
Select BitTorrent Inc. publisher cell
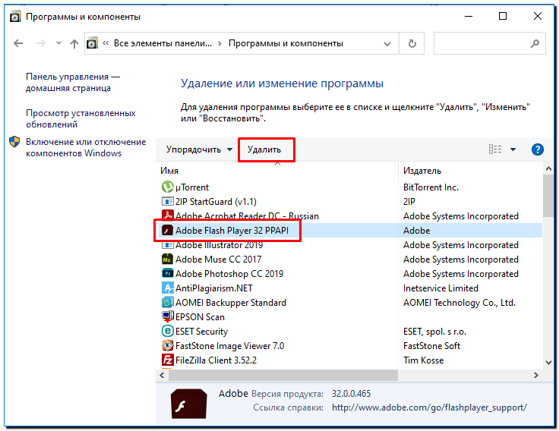431,187
